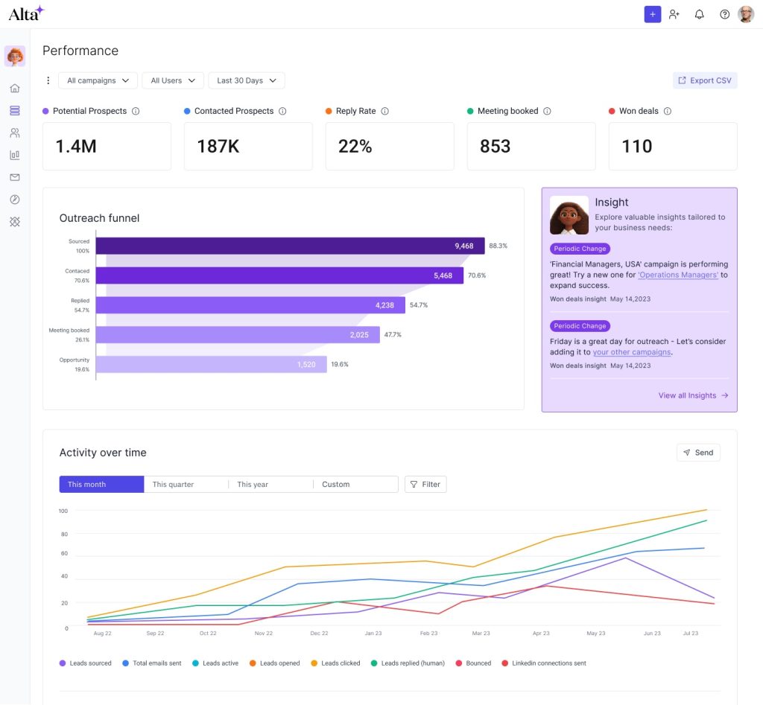The width and height of the screenshot is (763, 705).
Task: Click the help question mark icon
Action: pyautogui.click(x=724, y=14)
